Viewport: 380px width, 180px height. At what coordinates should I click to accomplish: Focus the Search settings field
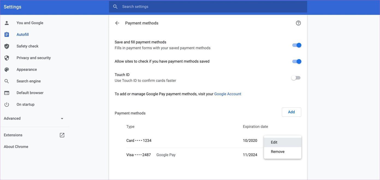(208, 7)
